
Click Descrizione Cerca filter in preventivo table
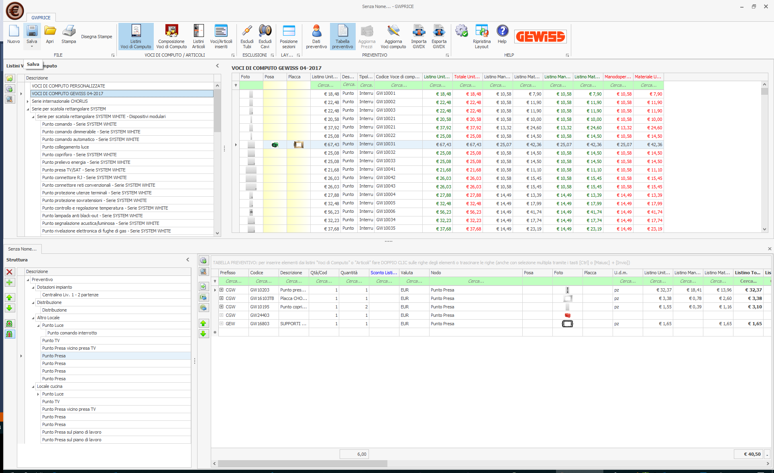point(293,281)
